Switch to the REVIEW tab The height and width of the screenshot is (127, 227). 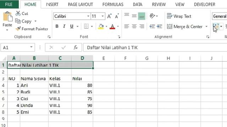click(x=159, y=5)
